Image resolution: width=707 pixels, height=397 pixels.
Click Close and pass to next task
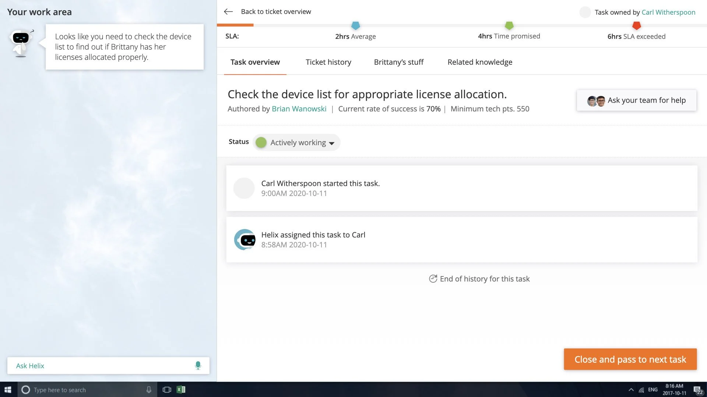[x=630, y=359]
